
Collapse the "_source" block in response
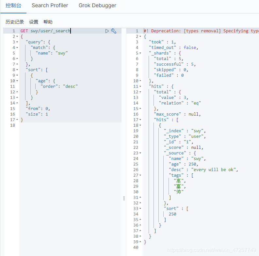point(140,153)
